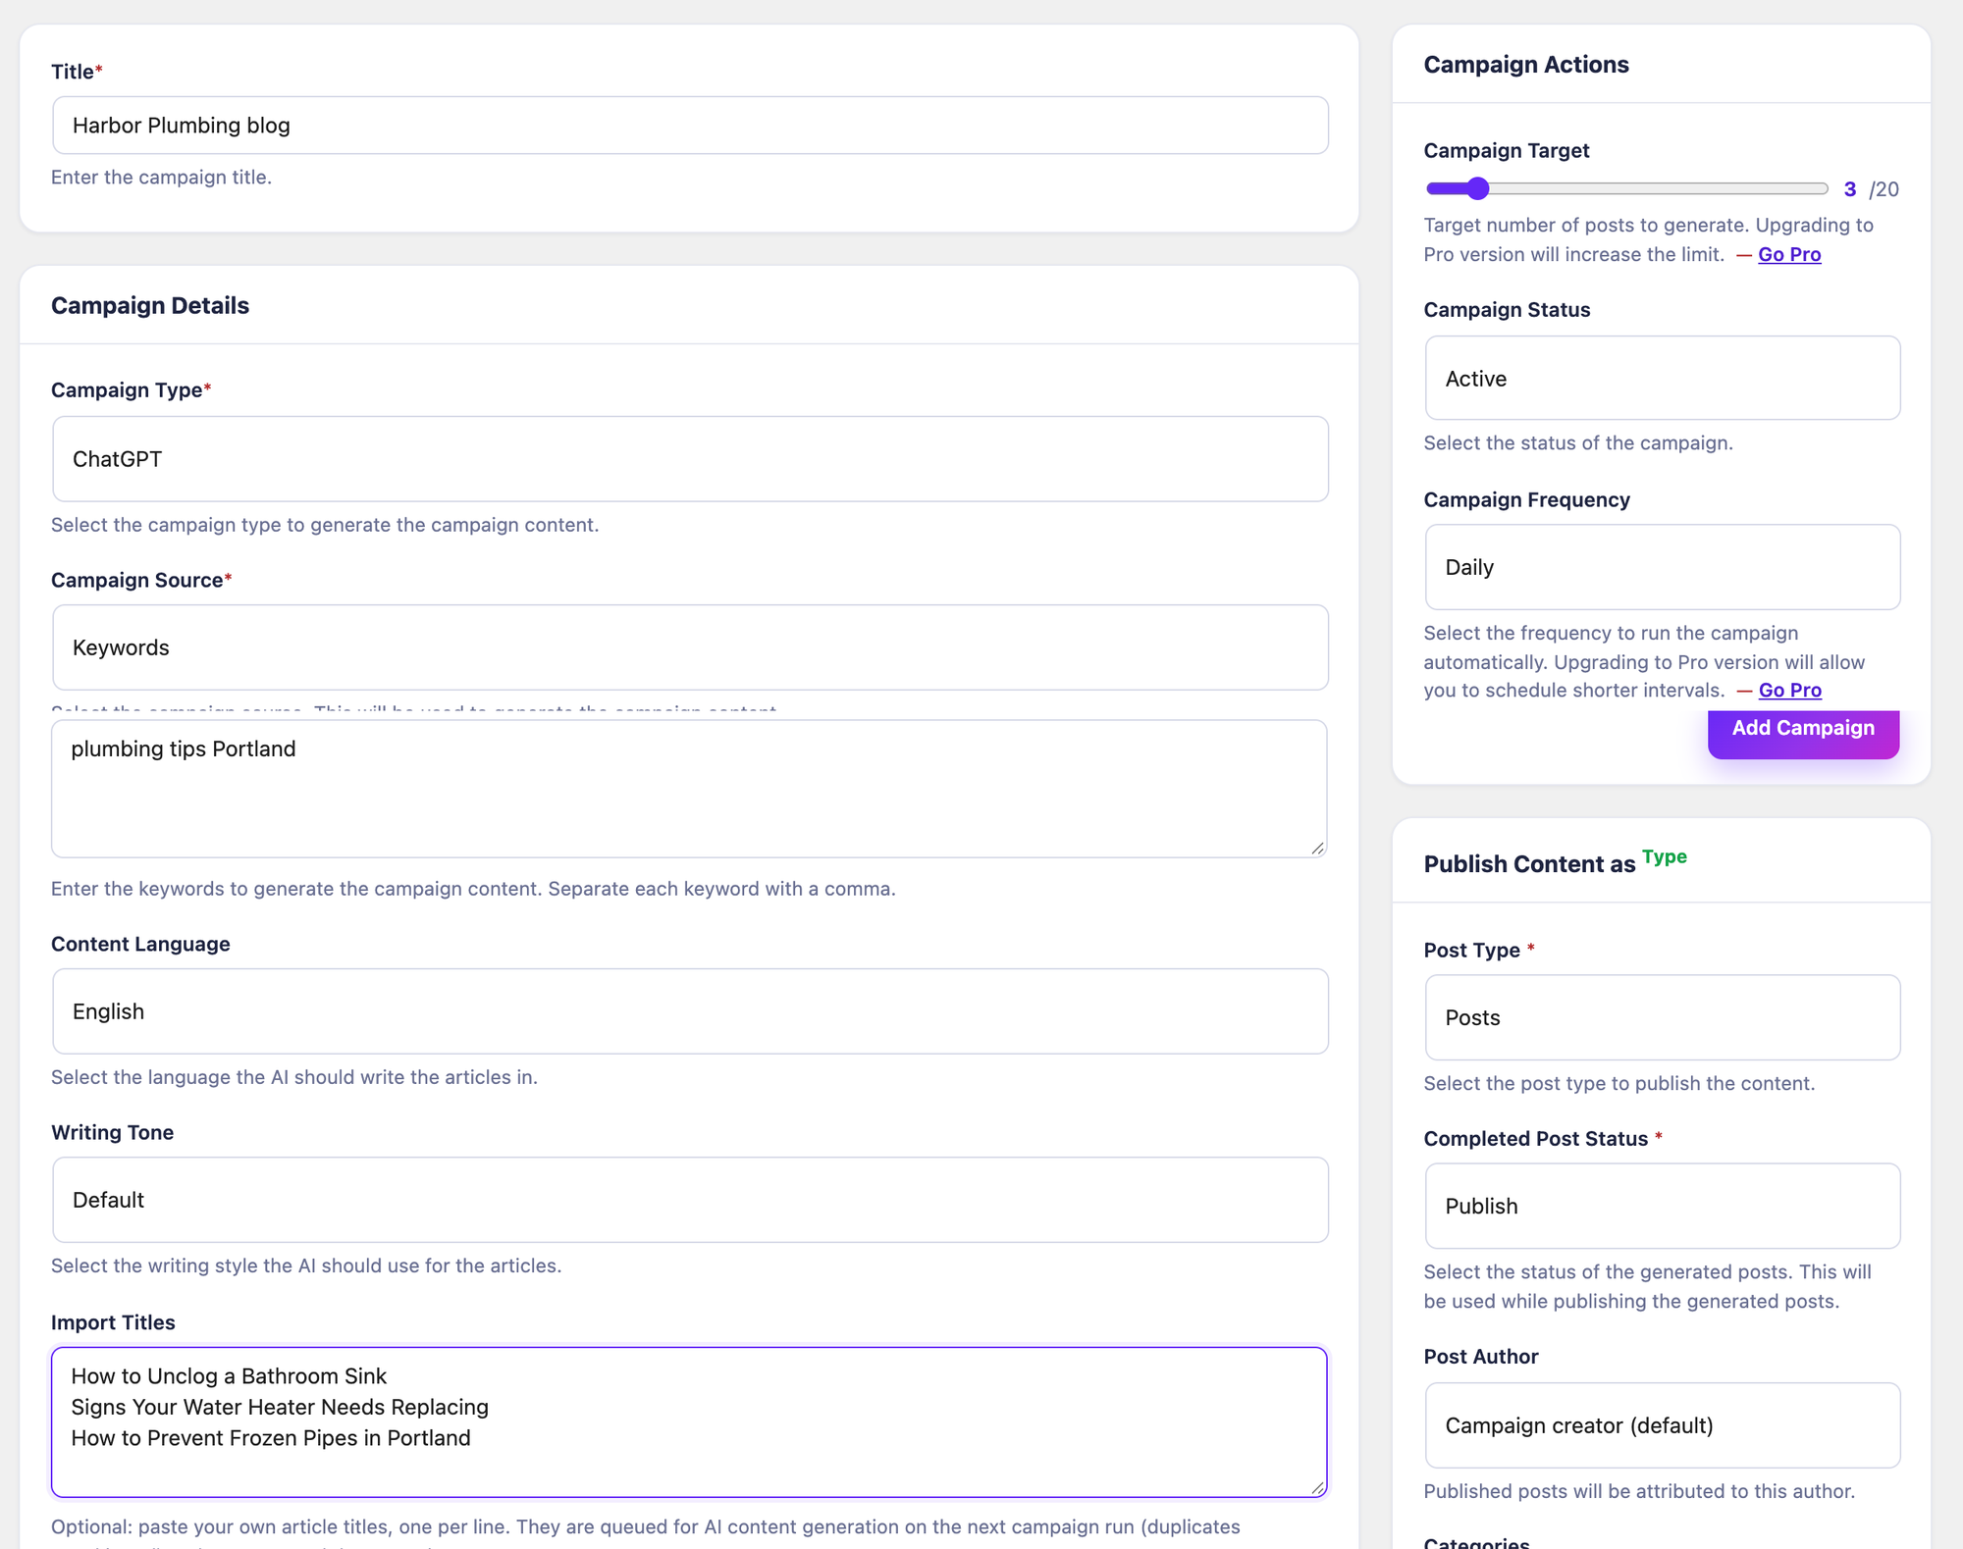
Task: Open the Completed Post Status dropdown showing Publish
Action: (x=1663, y=1206)
